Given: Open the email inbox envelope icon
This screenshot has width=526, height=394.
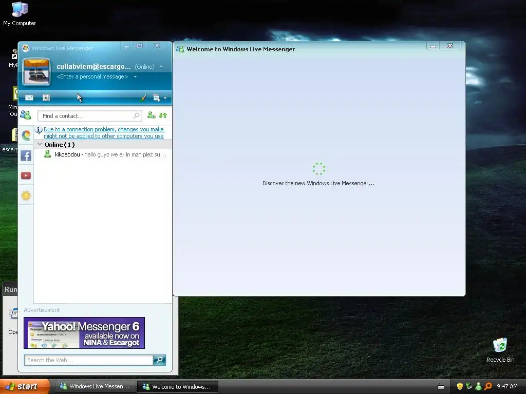Looking at the screenshot, I should 29,97.
